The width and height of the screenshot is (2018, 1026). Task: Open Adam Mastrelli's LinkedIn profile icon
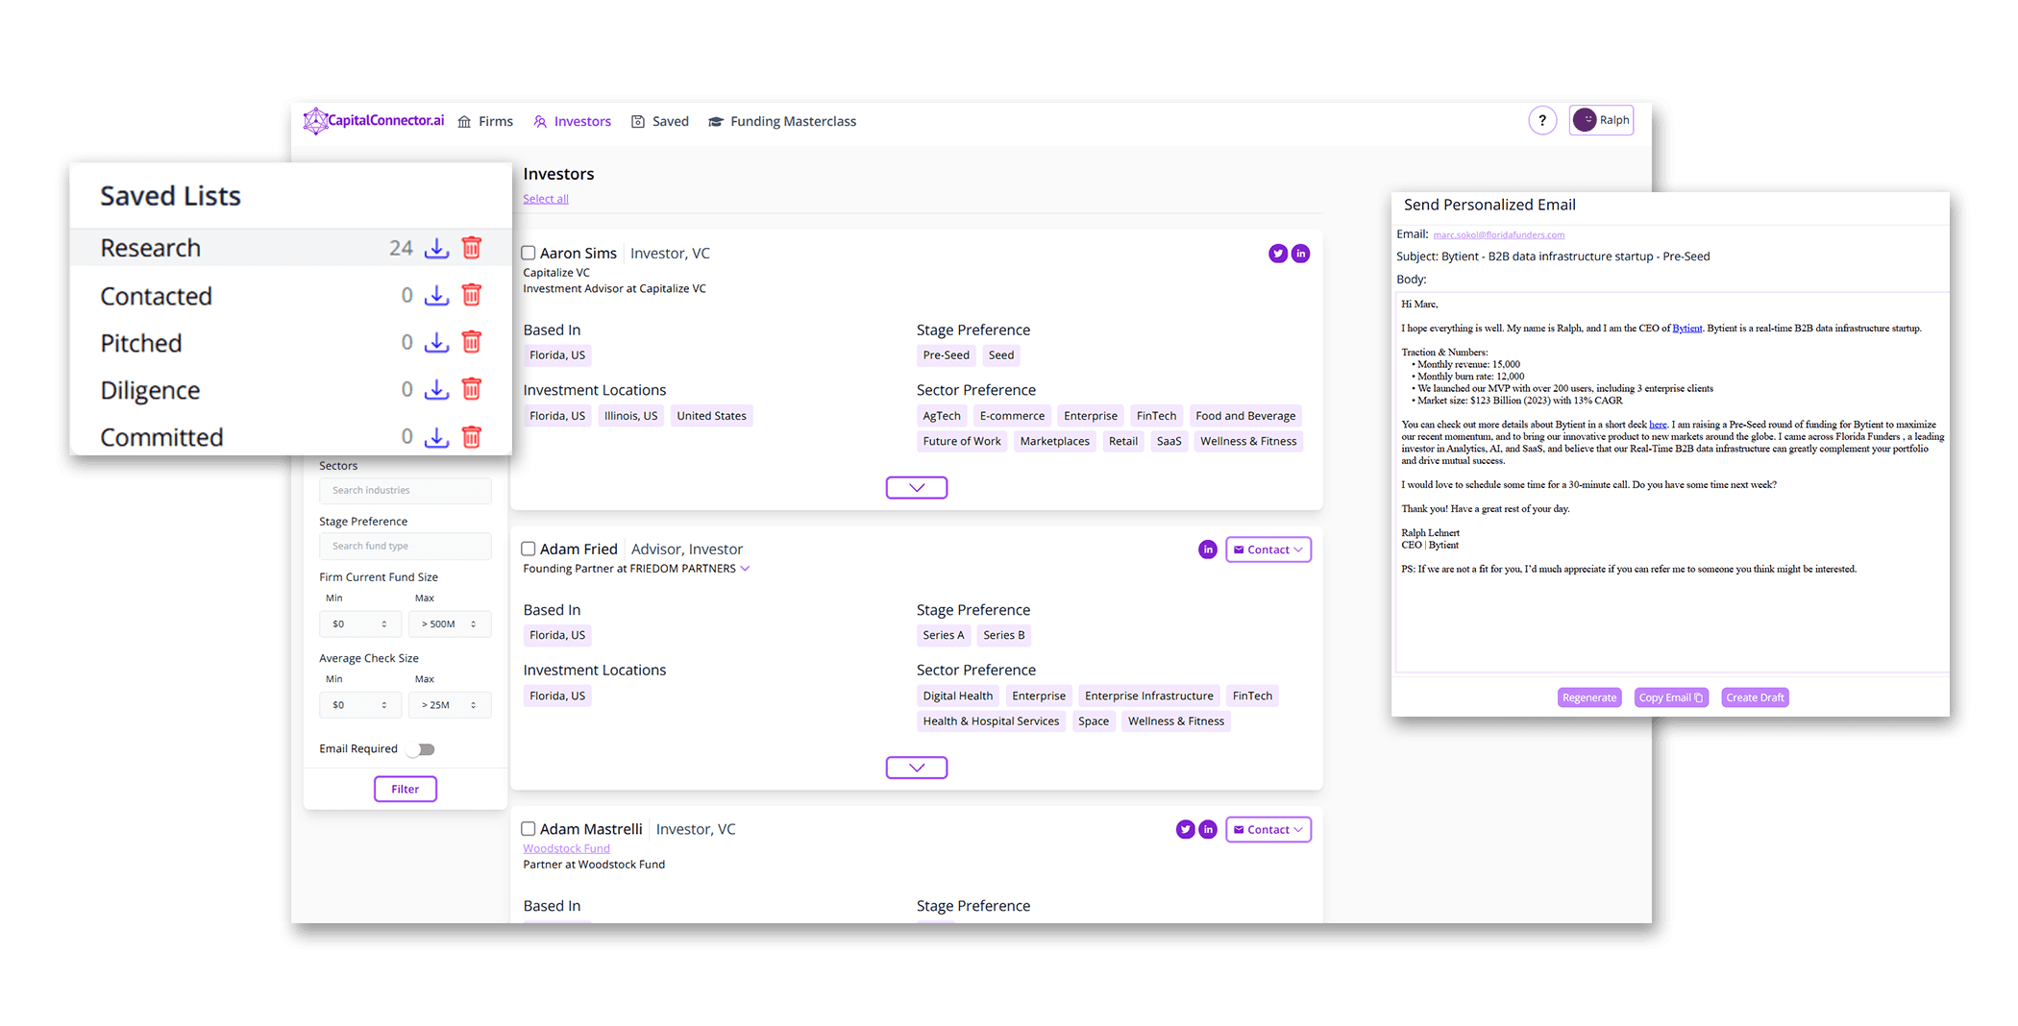[1208, 829]
